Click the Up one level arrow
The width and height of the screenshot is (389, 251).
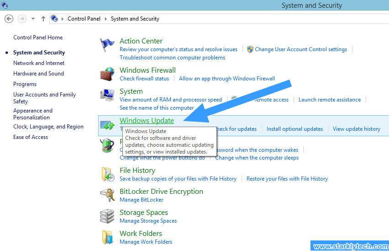(43, 19)
